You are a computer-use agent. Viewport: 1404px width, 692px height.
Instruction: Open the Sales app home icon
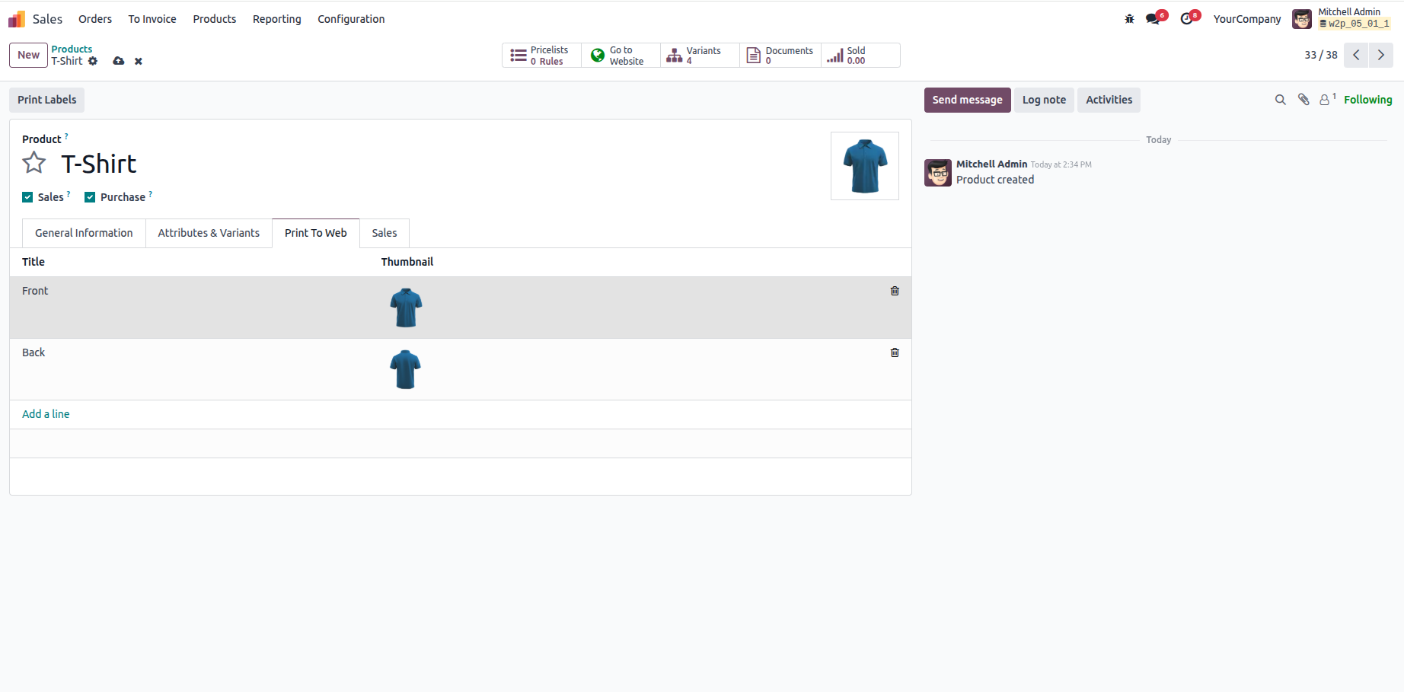(17, 19)
